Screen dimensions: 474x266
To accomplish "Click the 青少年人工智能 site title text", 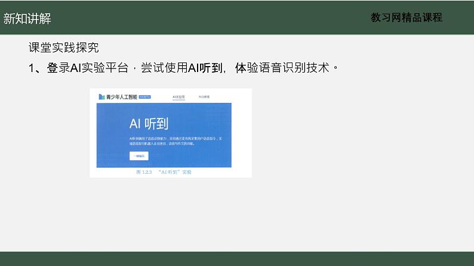I will (121, 96).
